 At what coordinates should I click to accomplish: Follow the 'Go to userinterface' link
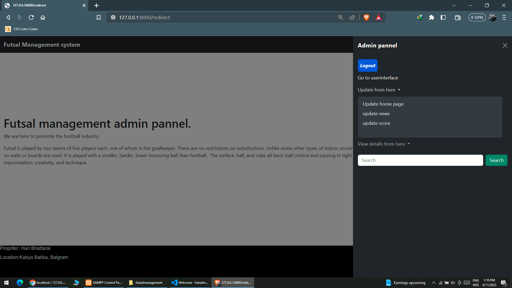click(378, 78)
